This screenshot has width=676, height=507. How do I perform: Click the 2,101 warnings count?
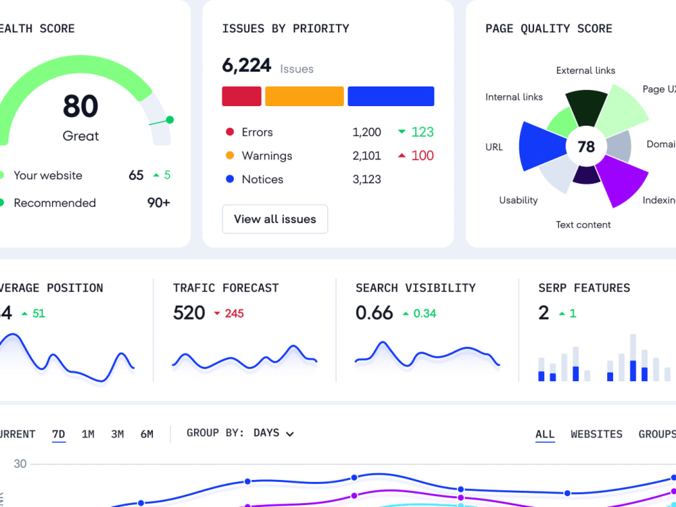click(x=366, y=155)
